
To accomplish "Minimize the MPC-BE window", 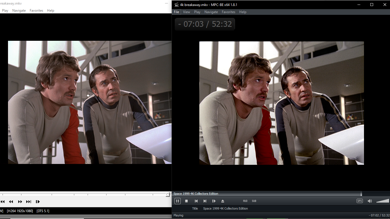I will [359, 5].
